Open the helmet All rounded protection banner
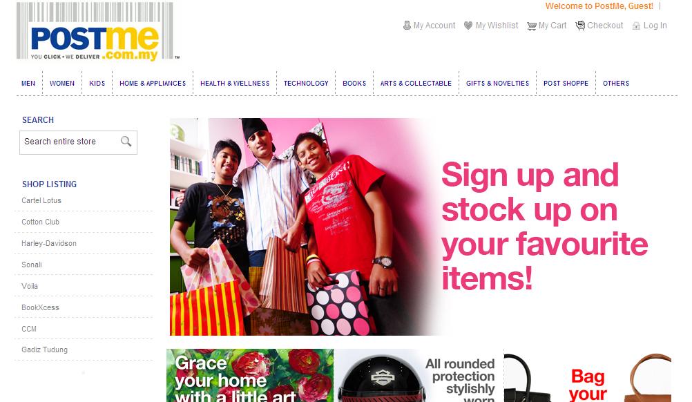This screenshot has width=692, height=402. click(x=419, y=376)
